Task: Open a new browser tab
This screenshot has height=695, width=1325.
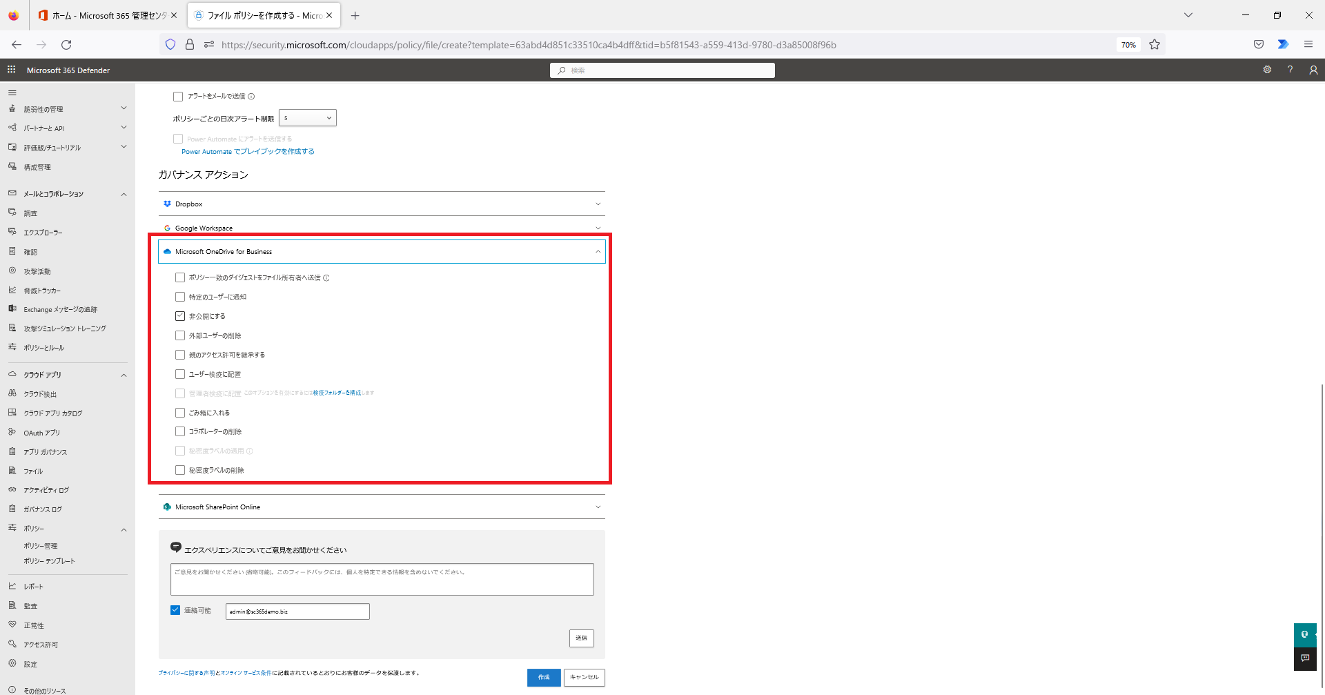Action: click(355, 15)
